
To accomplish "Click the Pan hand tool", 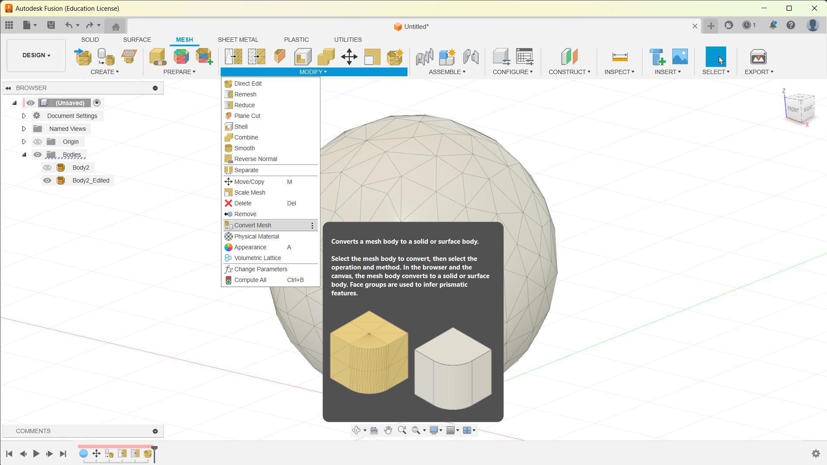I will (x=388, y=430).
